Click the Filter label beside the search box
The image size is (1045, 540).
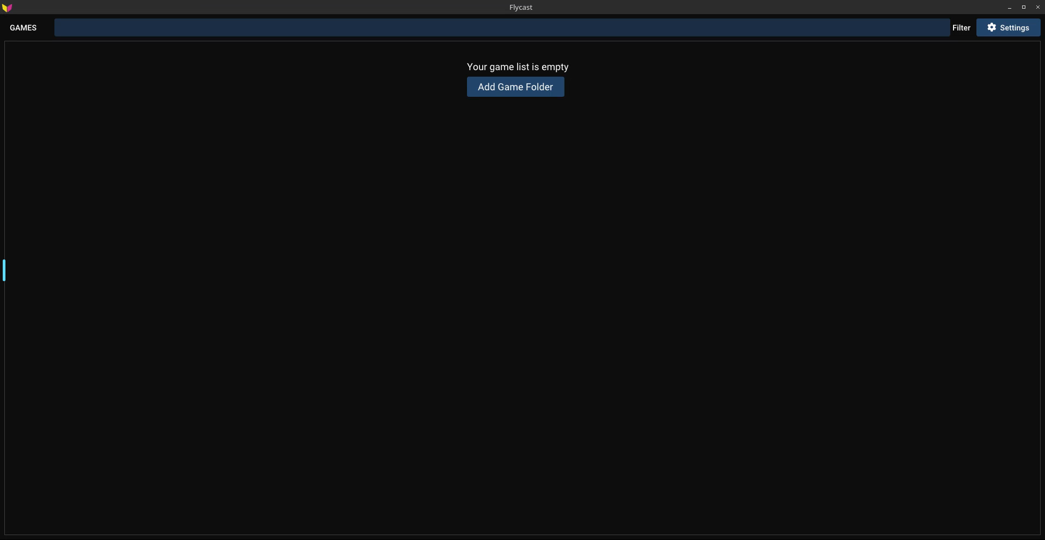click(961, 28)
